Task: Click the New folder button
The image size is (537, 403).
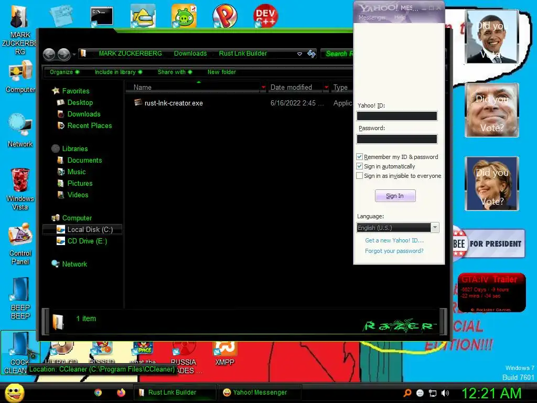Action: [x=222, y=72]
